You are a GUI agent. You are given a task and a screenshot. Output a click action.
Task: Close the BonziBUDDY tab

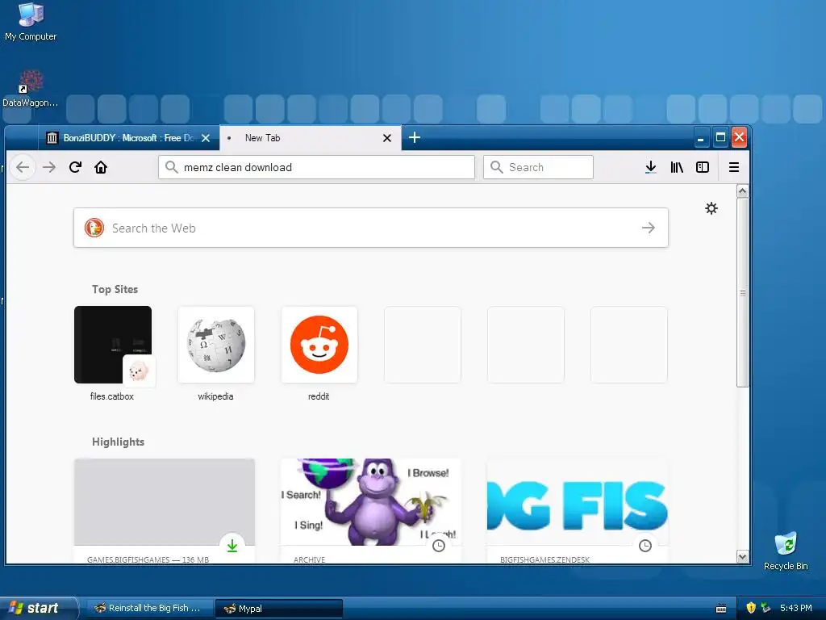tap(206, 138)
